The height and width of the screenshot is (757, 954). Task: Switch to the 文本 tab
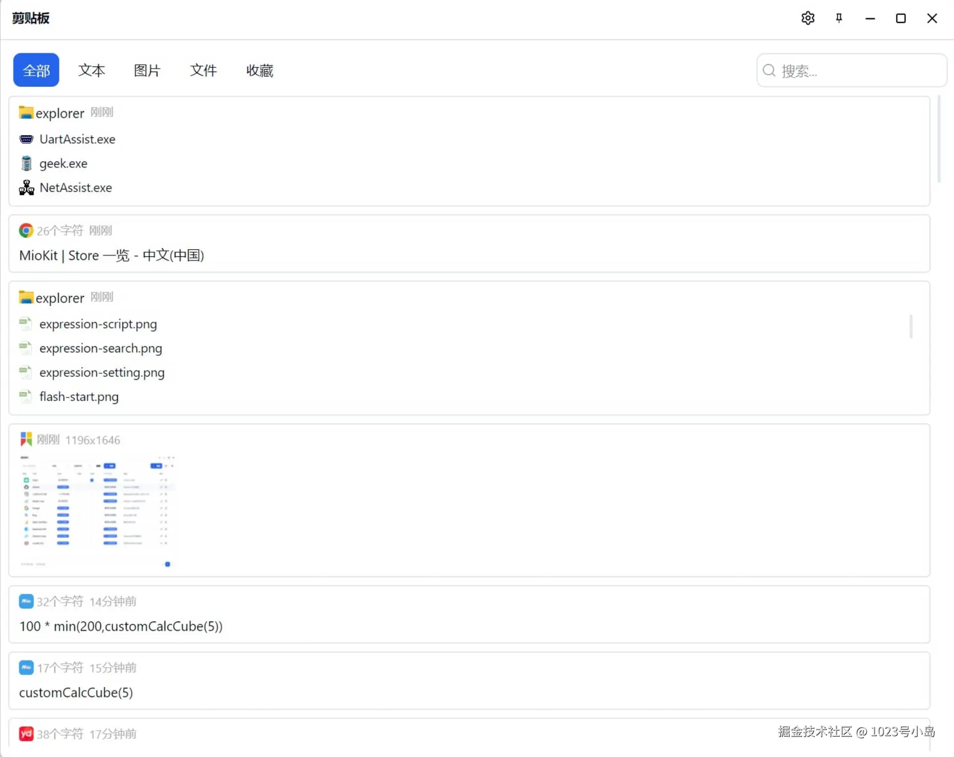click(91, 70)
